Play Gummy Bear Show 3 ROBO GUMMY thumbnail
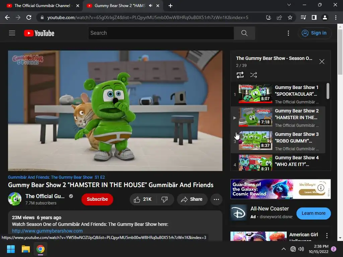Screen dimensions: 343x257 coord(256,141)
